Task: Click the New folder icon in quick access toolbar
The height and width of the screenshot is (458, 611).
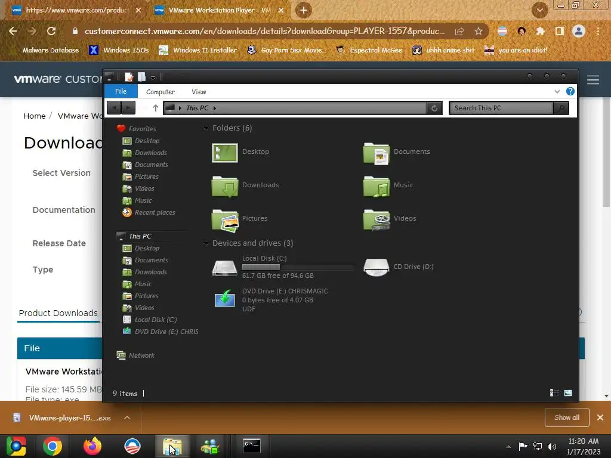Action: click(x=142, y=77)
